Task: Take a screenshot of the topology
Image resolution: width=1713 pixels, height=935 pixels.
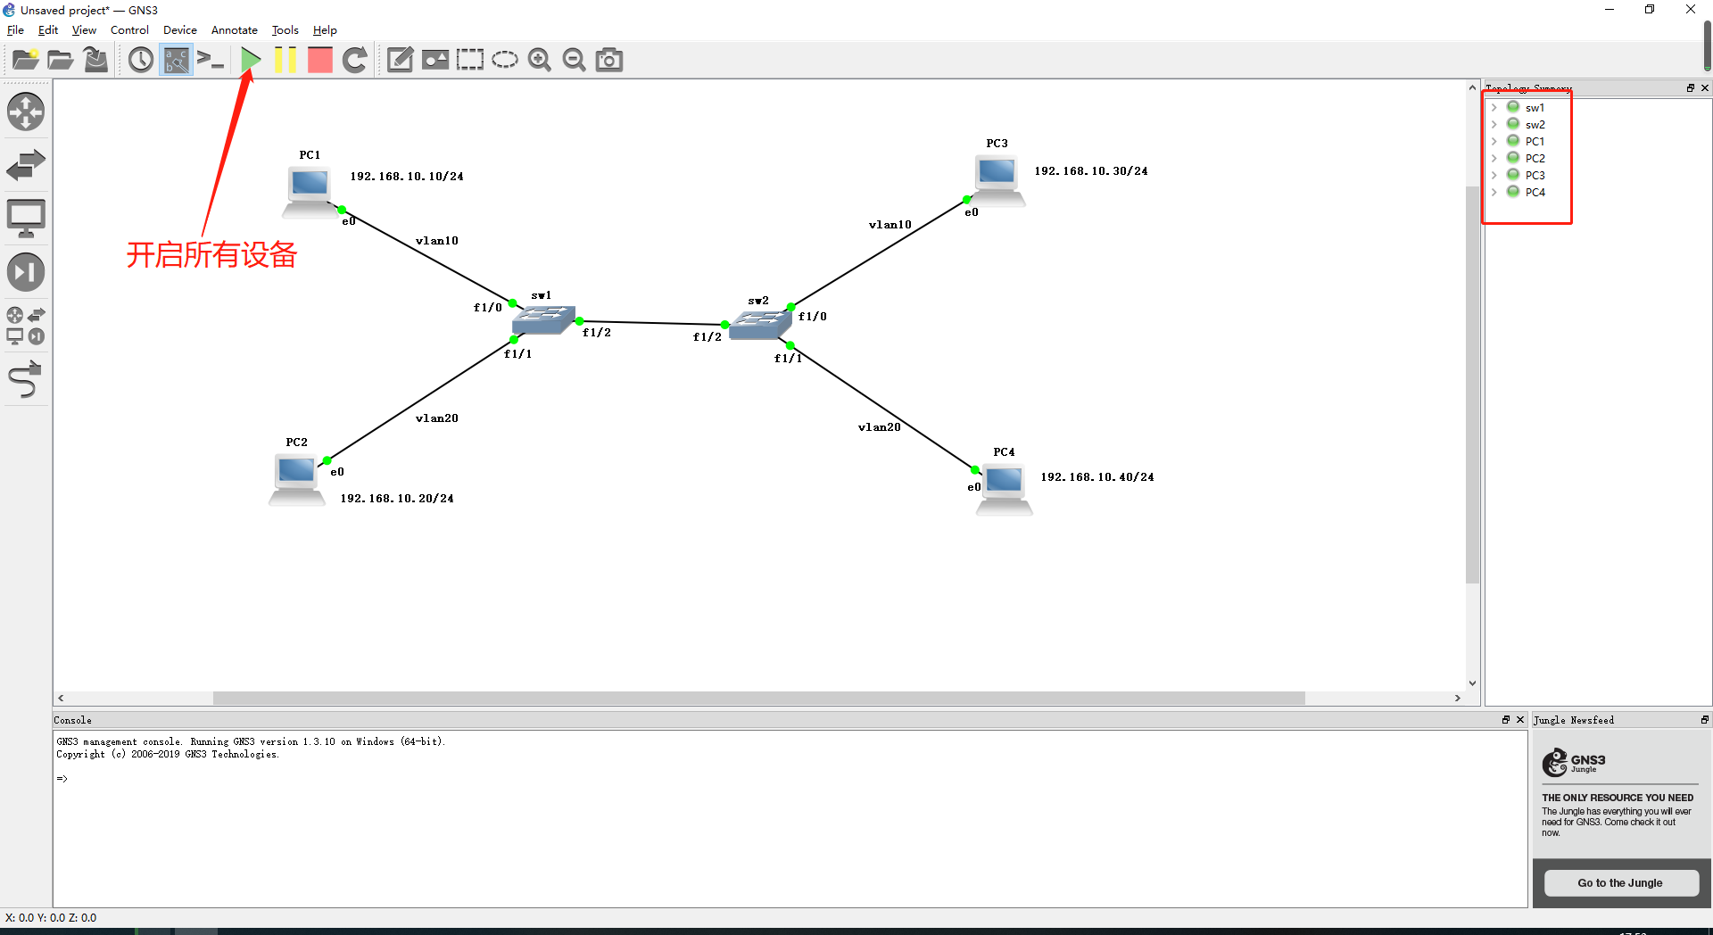Action: (609, 60)
